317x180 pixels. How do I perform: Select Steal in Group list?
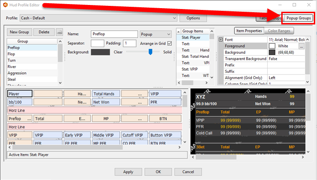[33, 79]
